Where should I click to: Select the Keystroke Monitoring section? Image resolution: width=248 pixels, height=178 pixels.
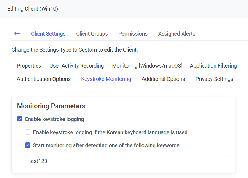click(106, 79)
